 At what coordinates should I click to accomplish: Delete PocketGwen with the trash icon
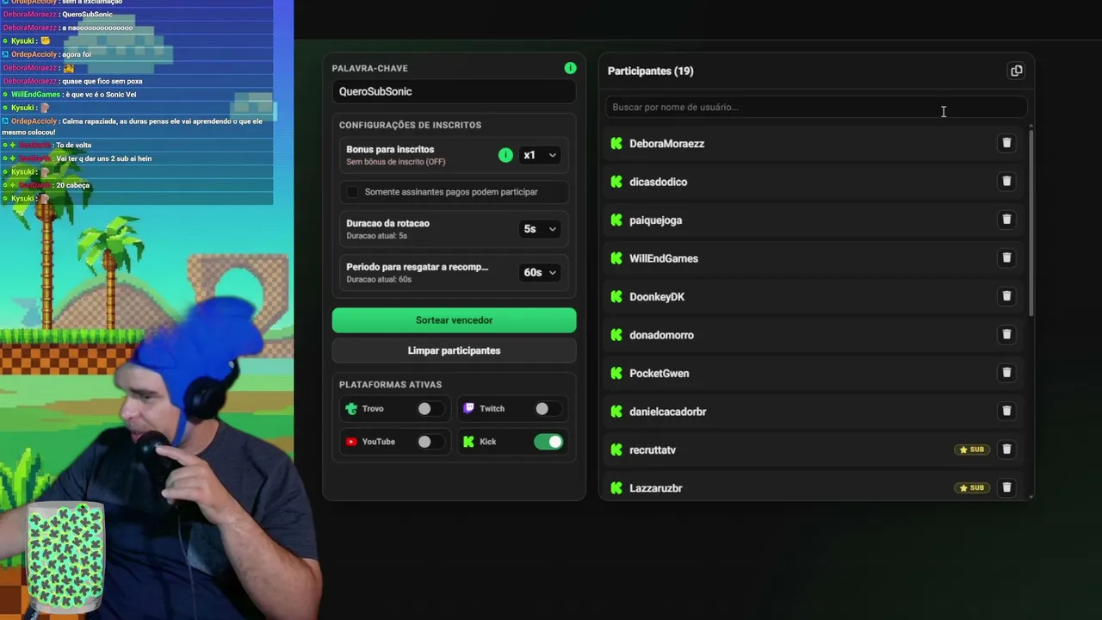(1006, 373)
